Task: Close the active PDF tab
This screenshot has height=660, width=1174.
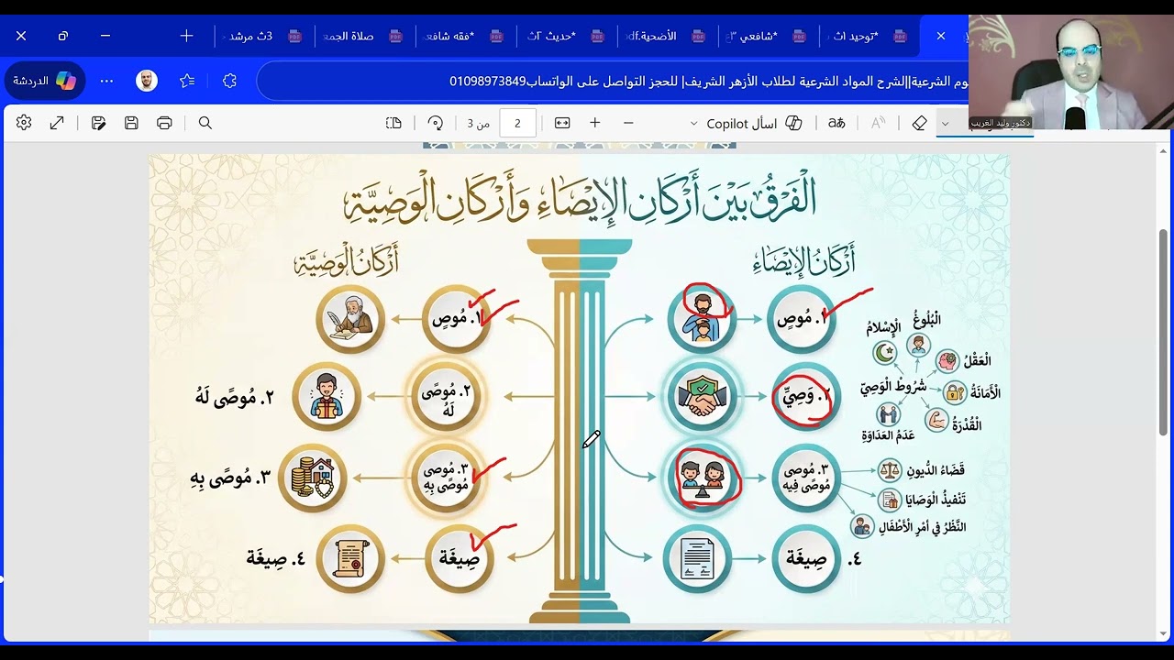Action: pyautogui.click(x=940, y=36)
